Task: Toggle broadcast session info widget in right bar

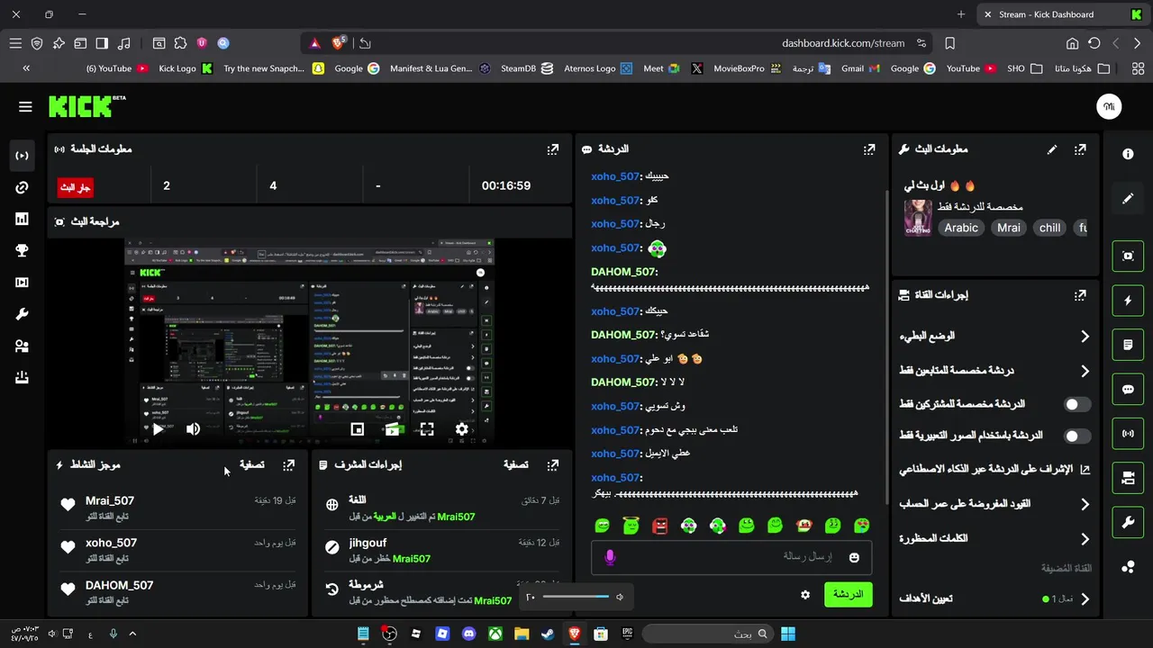Action: (x=1128, y=434)
